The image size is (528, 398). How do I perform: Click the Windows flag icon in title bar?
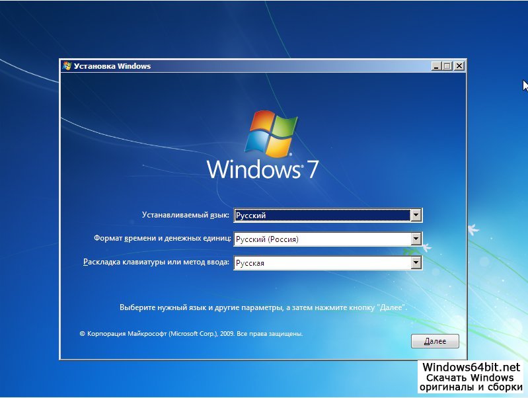click(67, 66)
